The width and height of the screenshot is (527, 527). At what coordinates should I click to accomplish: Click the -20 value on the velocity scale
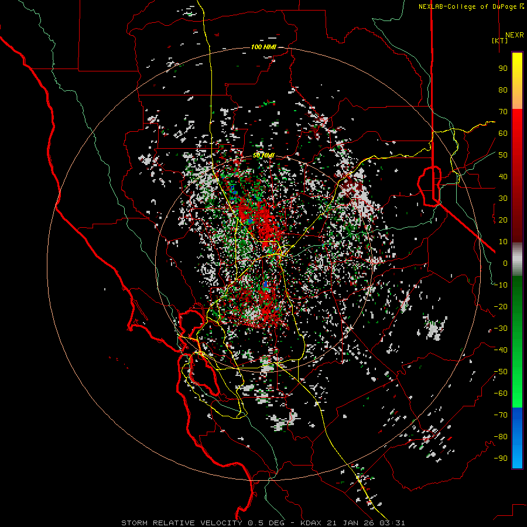coord(501,307)
